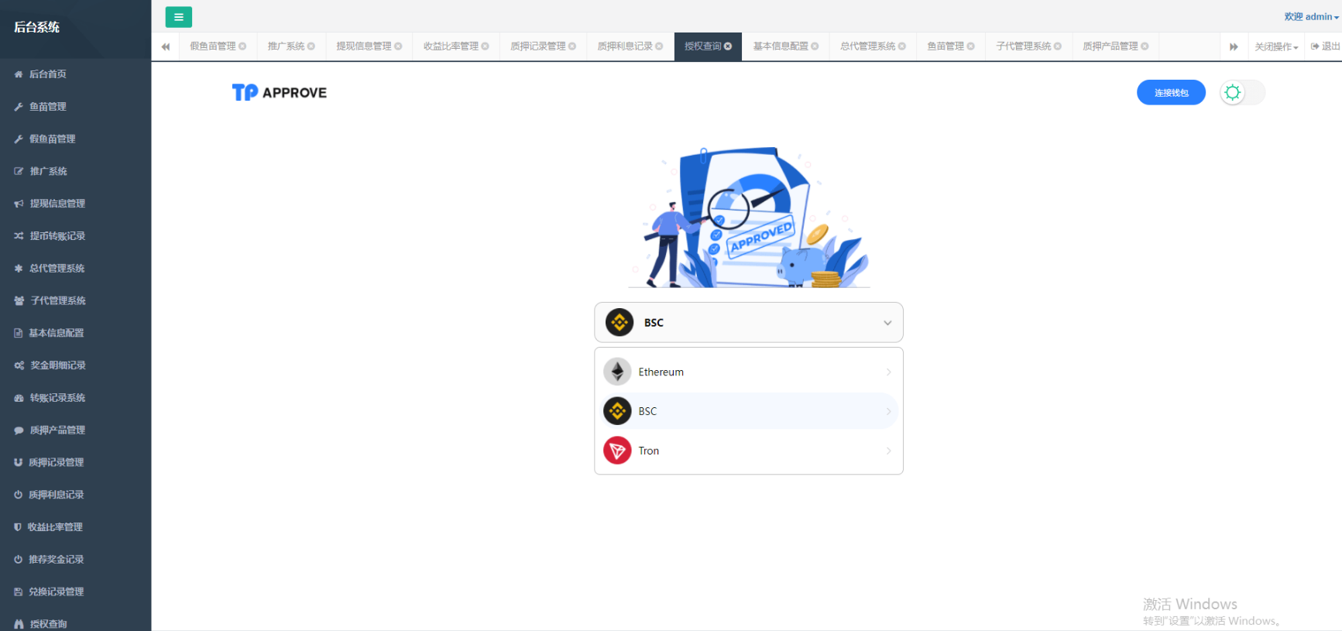1342x631 pixels.
Task: Switch to the 假鱼苗管理 tab
Action: pos(213,46)
